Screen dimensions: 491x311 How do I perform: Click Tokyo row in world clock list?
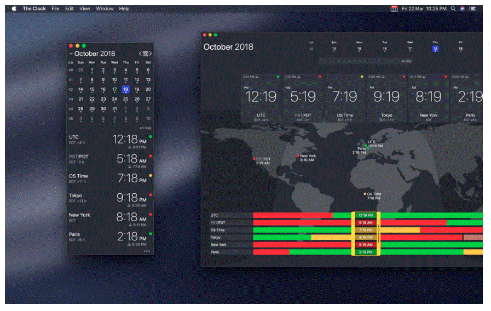(x=110, y=199)
